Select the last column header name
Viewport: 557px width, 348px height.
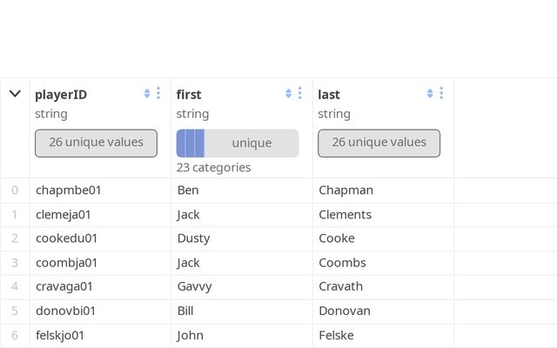point(329,95)
